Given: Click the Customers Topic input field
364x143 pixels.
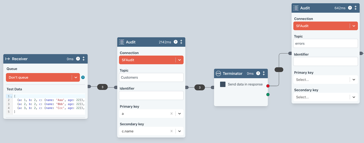Looking at the screenshot, I should [151, 77].
